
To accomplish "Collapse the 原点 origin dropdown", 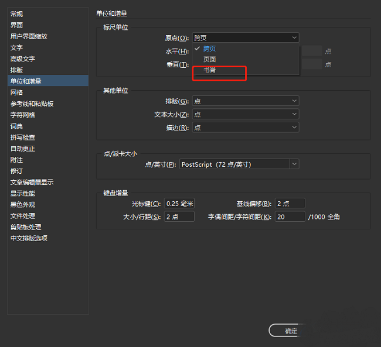I will point(246,38).
